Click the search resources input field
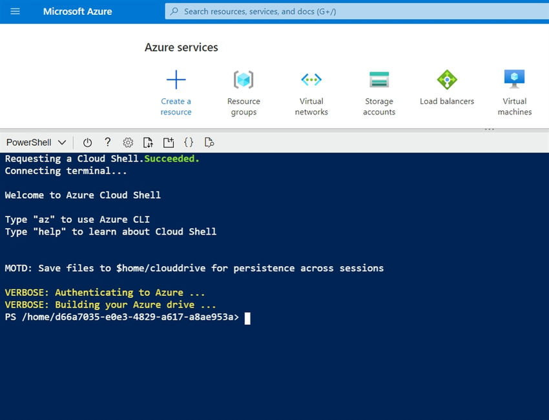The width and height of the screenshot is (549, 420). tap(291, 11)
